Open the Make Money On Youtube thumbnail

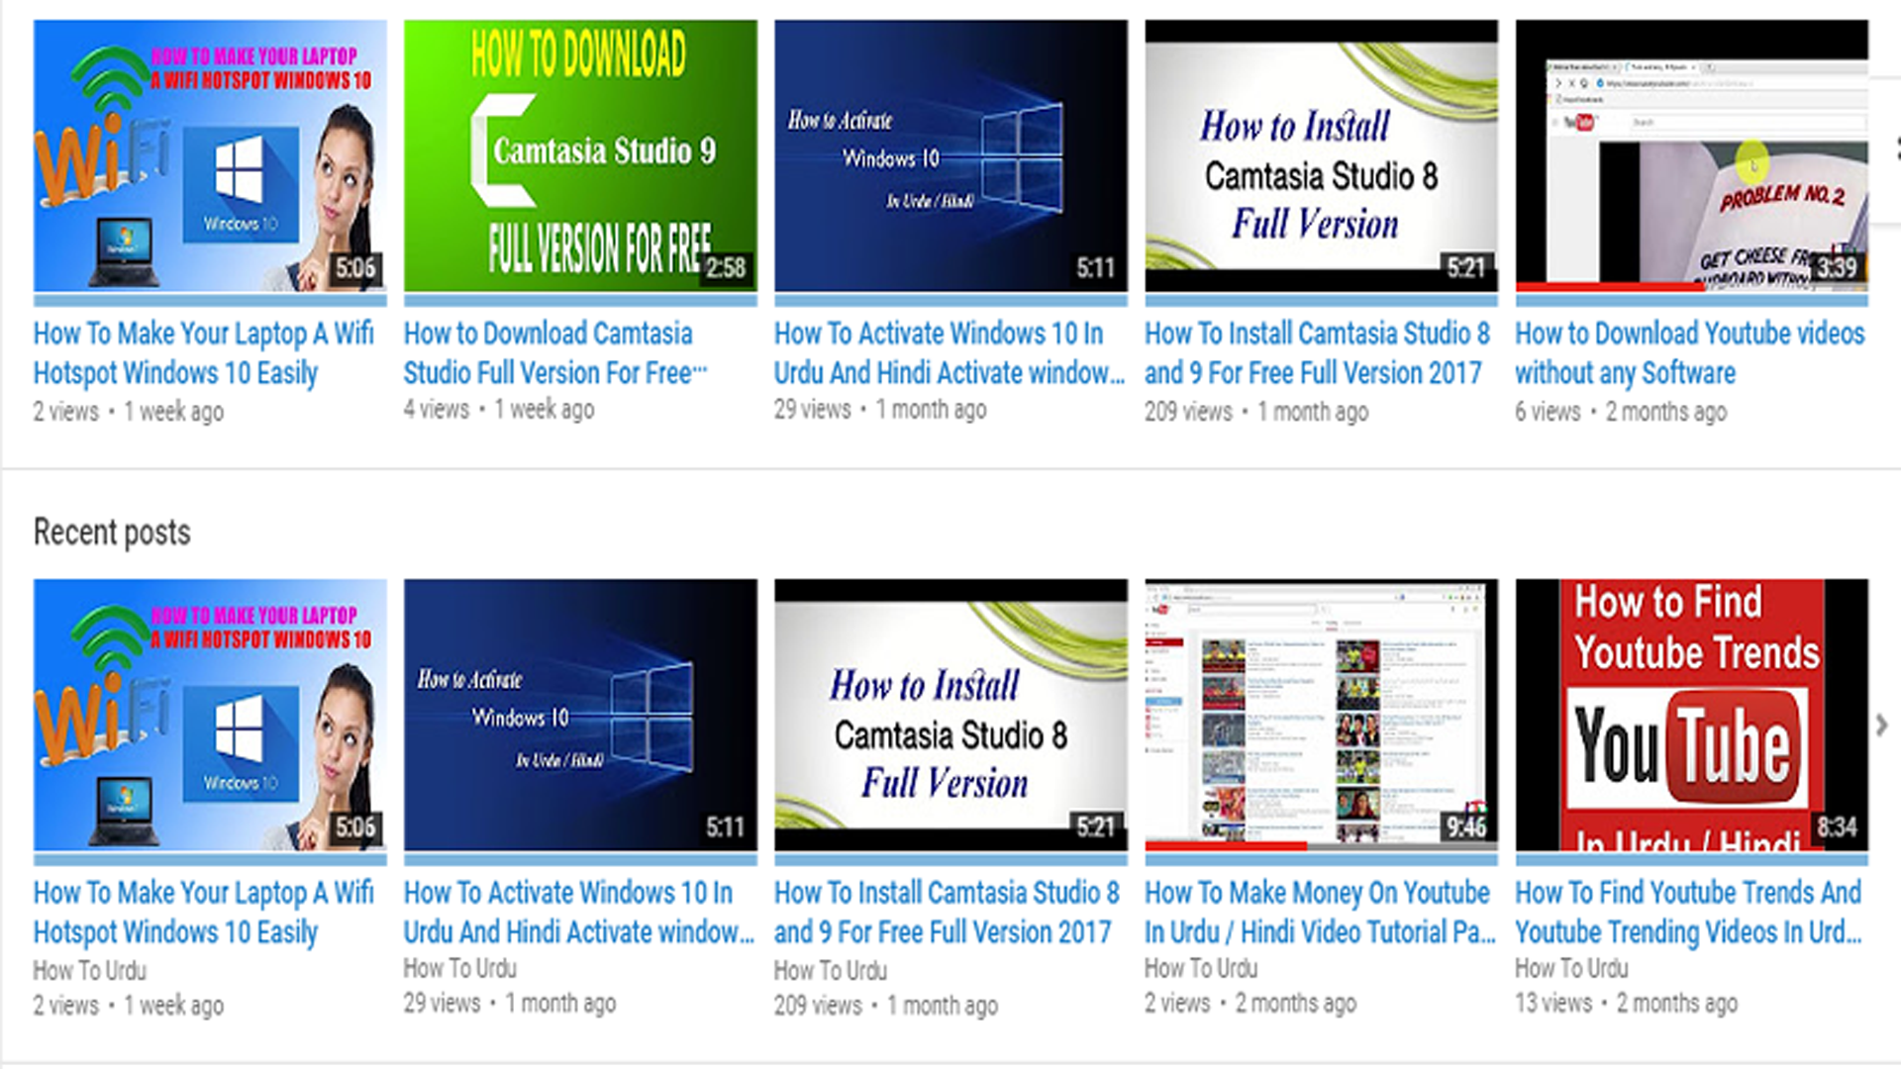(1321, 715)
